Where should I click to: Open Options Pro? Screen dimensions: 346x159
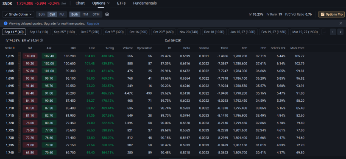[332, 14]
